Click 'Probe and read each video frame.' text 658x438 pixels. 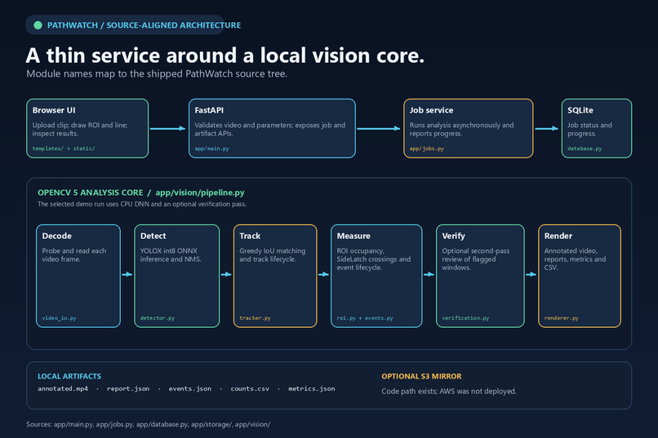[73, 254]
